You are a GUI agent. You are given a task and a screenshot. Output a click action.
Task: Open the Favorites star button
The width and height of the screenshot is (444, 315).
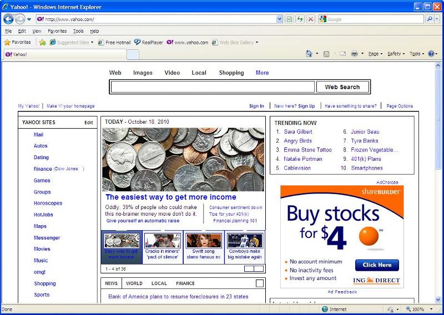(x=17, y=42)
